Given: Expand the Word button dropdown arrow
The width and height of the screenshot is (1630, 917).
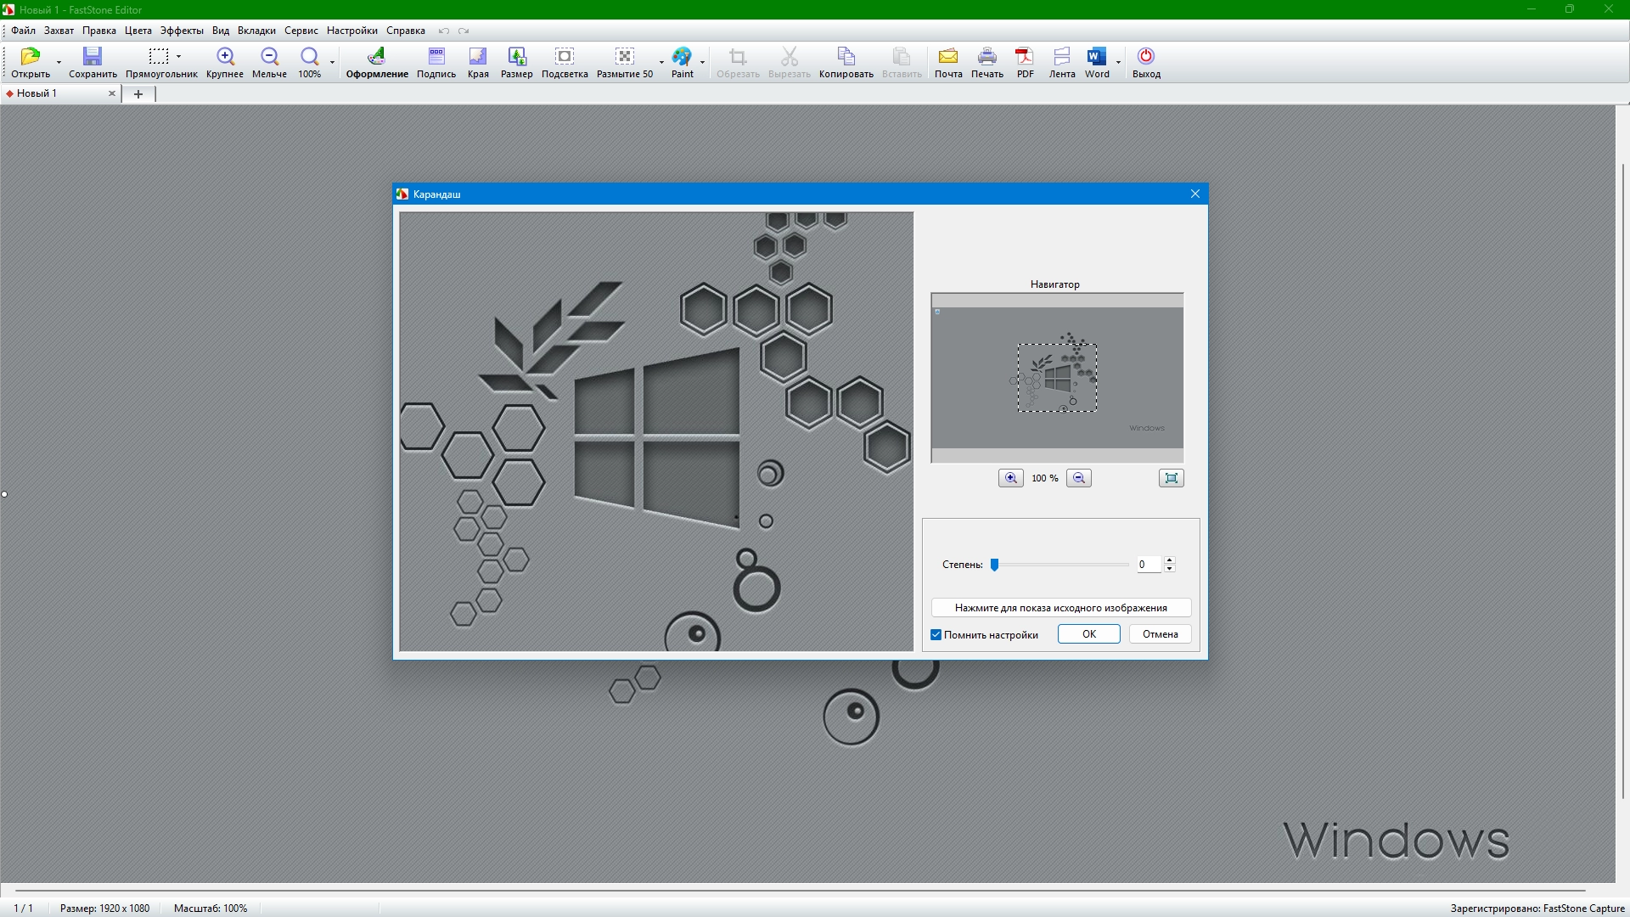Looking at the screenshot, I should pyautogui.click(x=1118, y=62).
